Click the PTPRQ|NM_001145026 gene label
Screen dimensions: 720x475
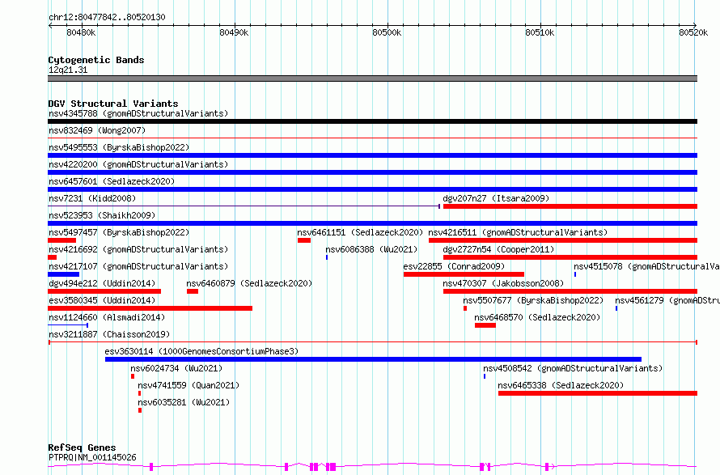[x=92, y=457]
